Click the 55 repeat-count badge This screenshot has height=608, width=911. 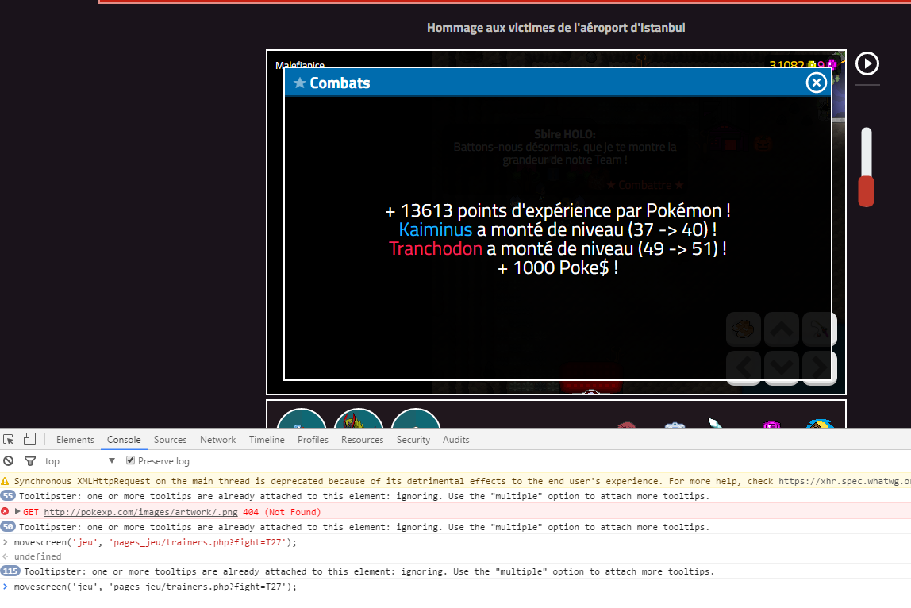pyautogui.click(x=8, y=496)
